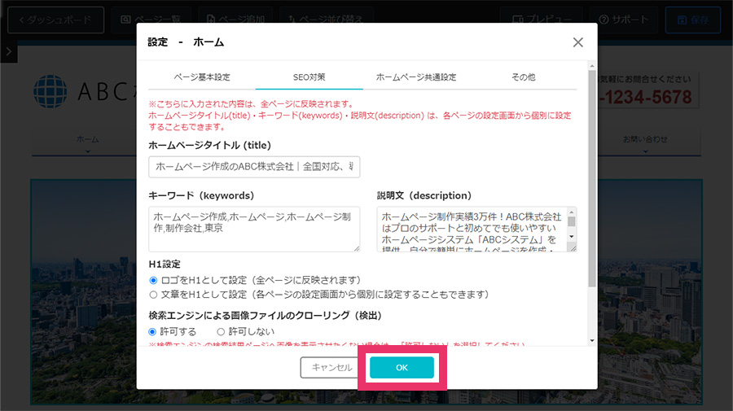Click the プレビュー button in top bar
Screen dimensions: 733x411
[542, 20]
